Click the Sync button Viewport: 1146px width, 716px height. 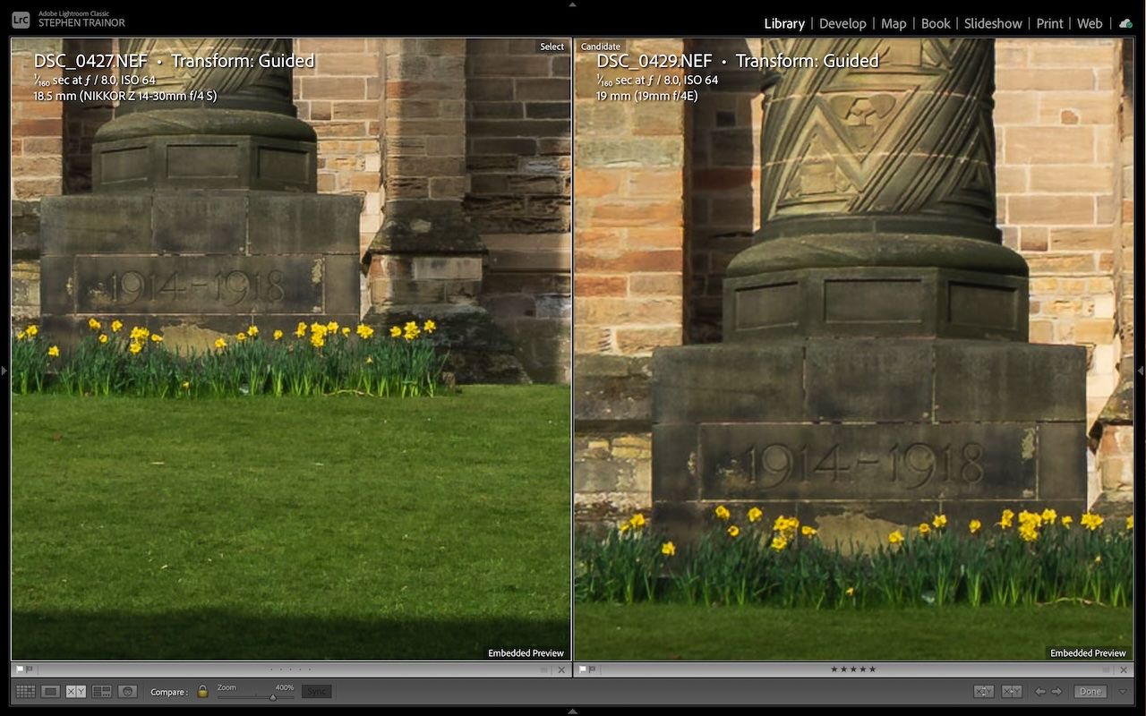pos(315,691)
